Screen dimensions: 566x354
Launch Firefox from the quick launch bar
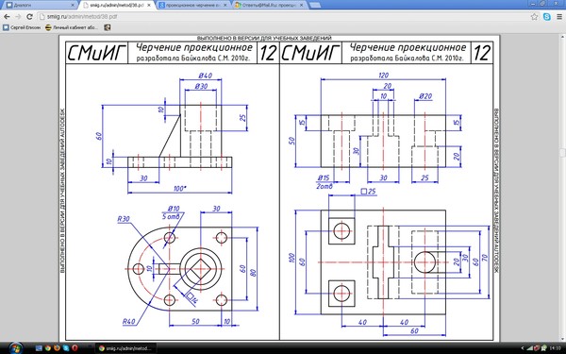click(x=57, y=348)
